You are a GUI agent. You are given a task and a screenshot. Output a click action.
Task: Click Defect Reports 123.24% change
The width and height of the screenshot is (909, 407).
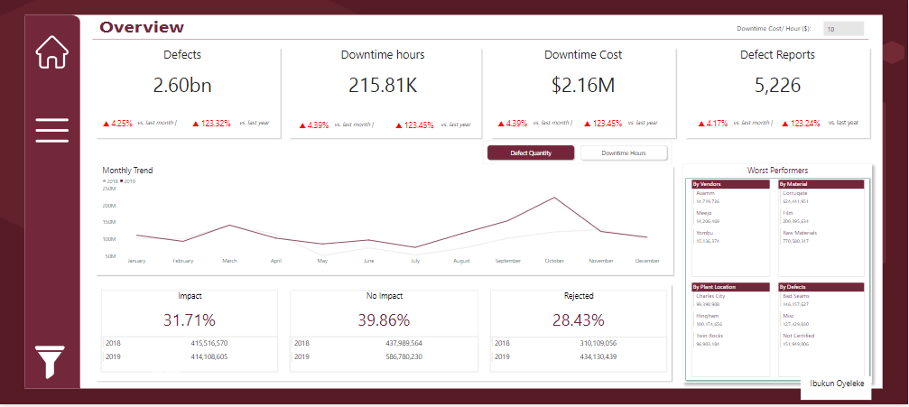click(802, 123)
